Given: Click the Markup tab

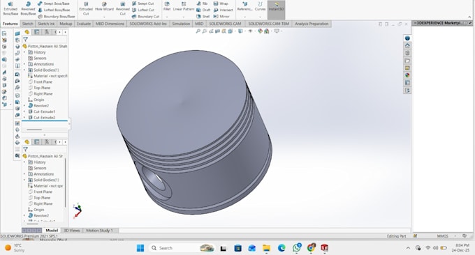Looking at the screenshot, I should pyautogui.click(x=66, y=24).
